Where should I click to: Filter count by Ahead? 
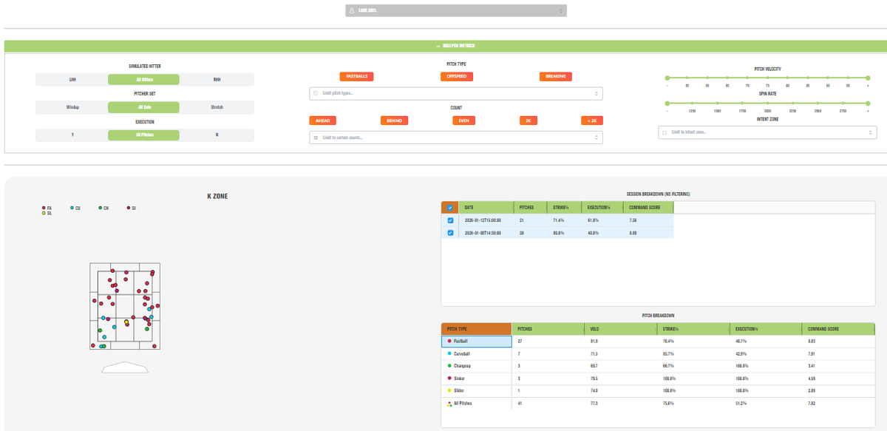[x=323, y=121]
